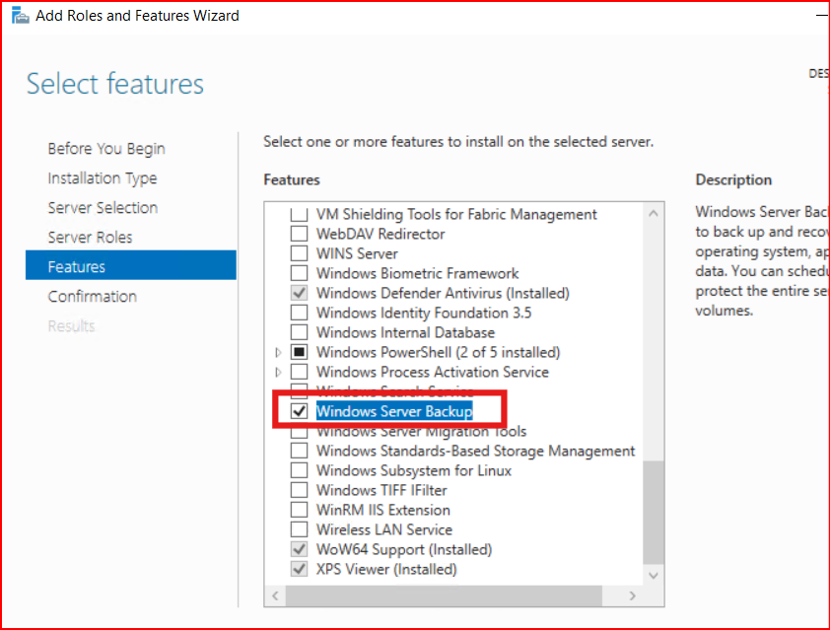Switch to the Server Selection step
This screenshot has width=830, height=630.
(103, 208)
